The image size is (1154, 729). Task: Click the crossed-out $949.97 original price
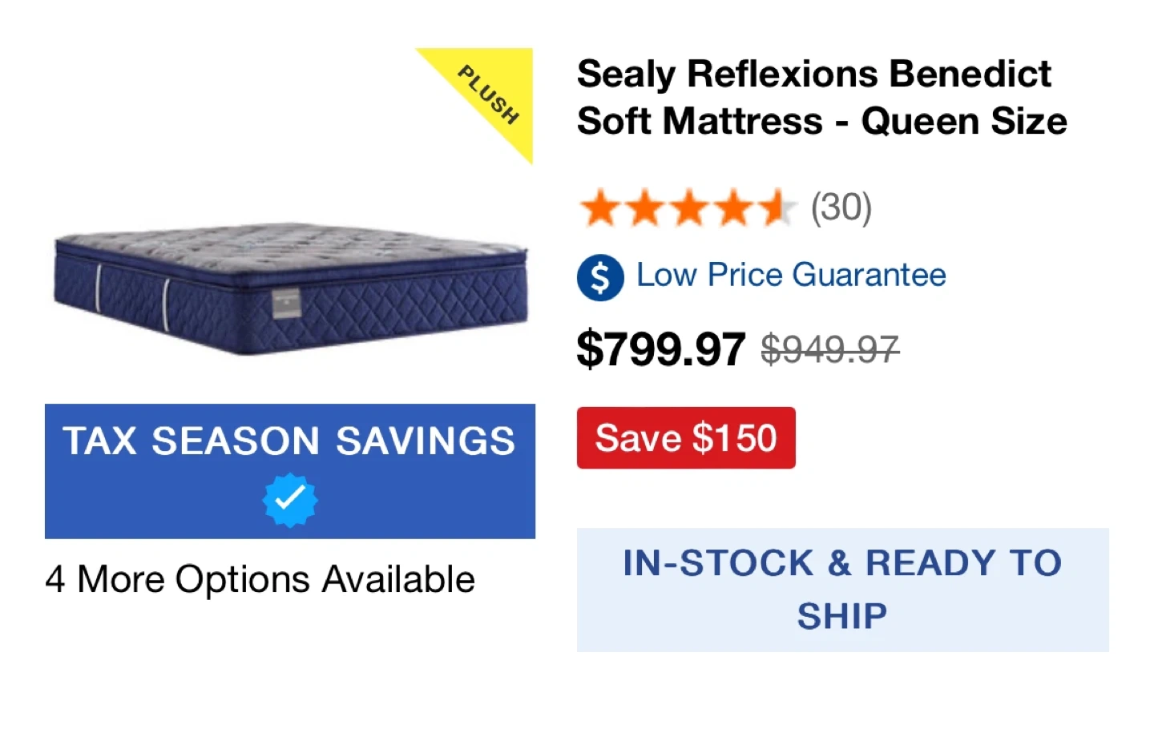829,349
